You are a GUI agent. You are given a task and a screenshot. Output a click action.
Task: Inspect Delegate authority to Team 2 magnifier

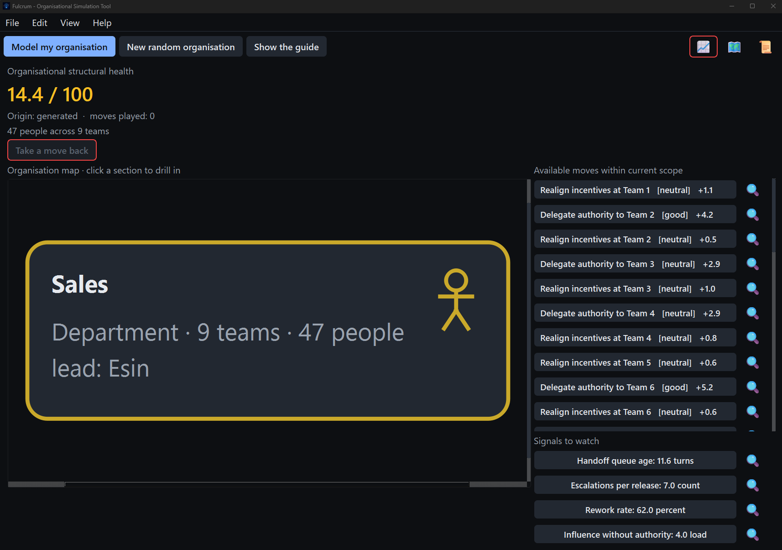click(x=752, y=215)
